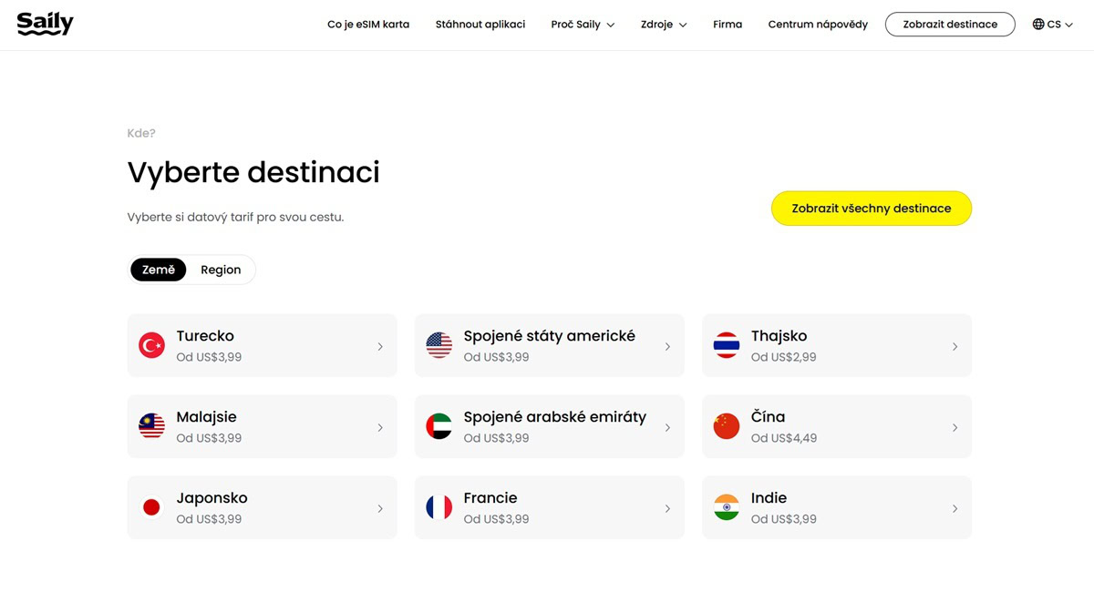Open Co je eSIM karta page
Screen dimensions: 1094x592
coord(368,25)
